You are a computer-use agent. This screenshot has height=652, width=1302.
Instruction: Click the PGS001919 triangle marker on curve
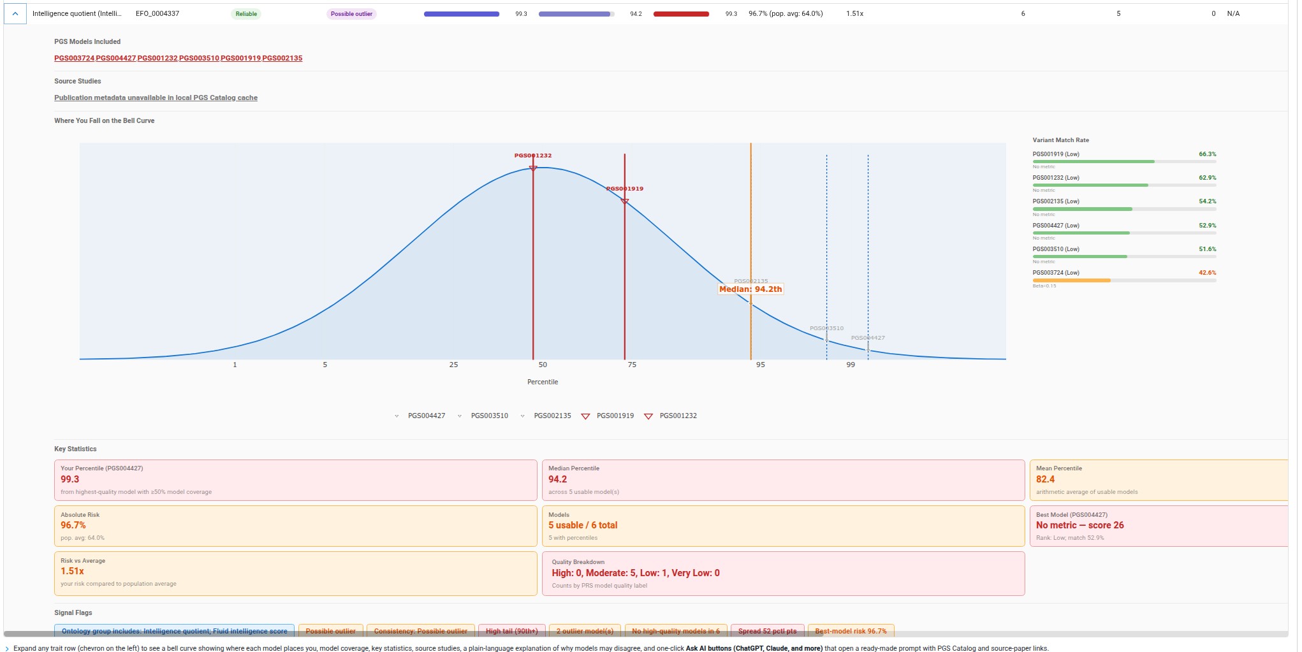[625, 201]
